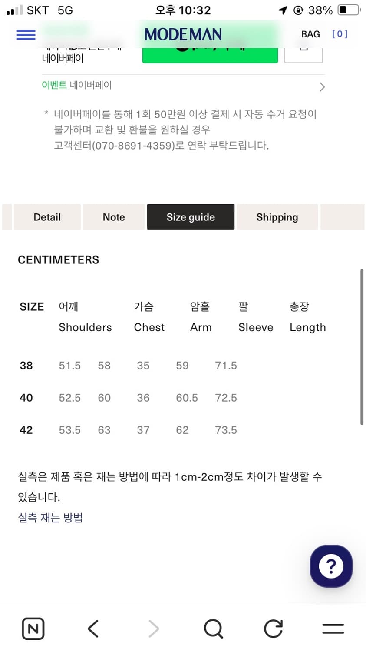Open the 실측 재는 방법 link
Image resolution: width=366 pixels, height=652 pixels.
click(50, 518)
